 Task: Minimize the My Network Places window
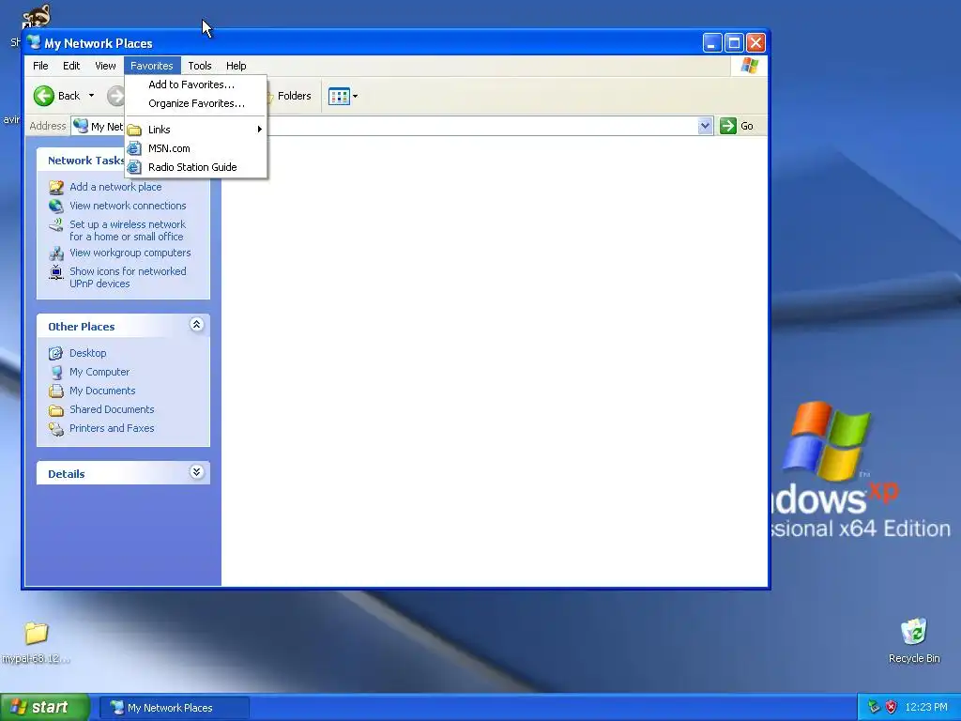click(x=712, y=43)
